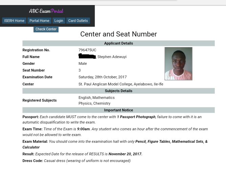Click the Center and Seat Number heading
This screenshot has height=188, width=226.
point(118,34)
